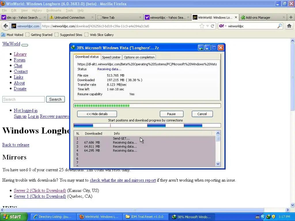Open the History menu
The image size is (295, 221).
[37, 10]
